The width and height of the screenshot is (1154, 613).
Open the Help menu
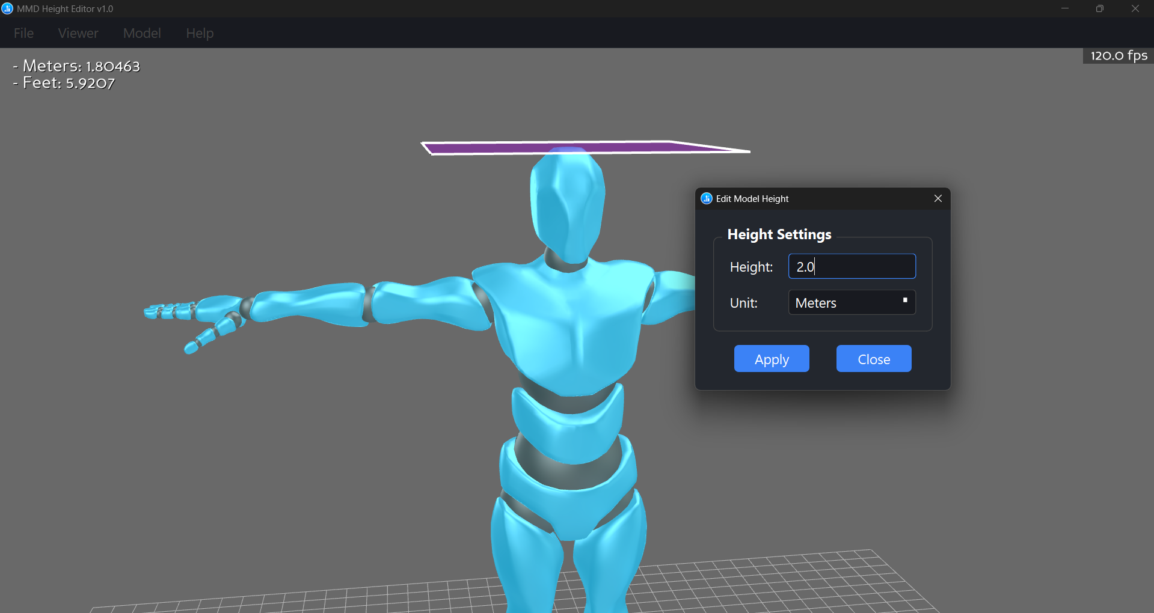click(x=200, y=33)
